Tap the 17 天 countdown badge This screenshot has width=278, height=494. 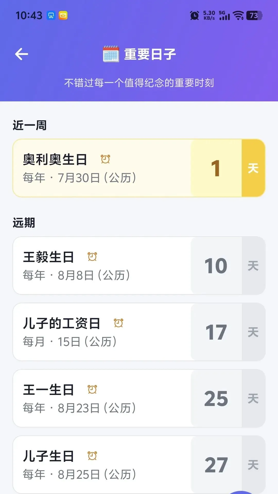tap(228, 332)
